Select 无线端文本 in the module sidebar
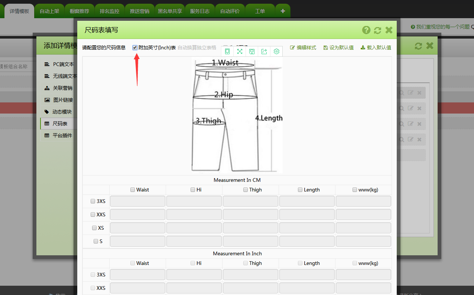 [59, 76]
